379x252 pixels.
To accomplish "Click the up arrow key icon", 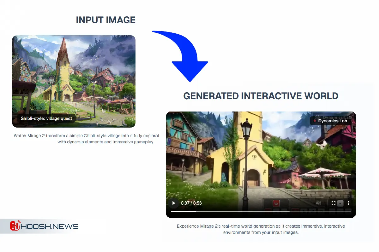I will tap(340, 203).
